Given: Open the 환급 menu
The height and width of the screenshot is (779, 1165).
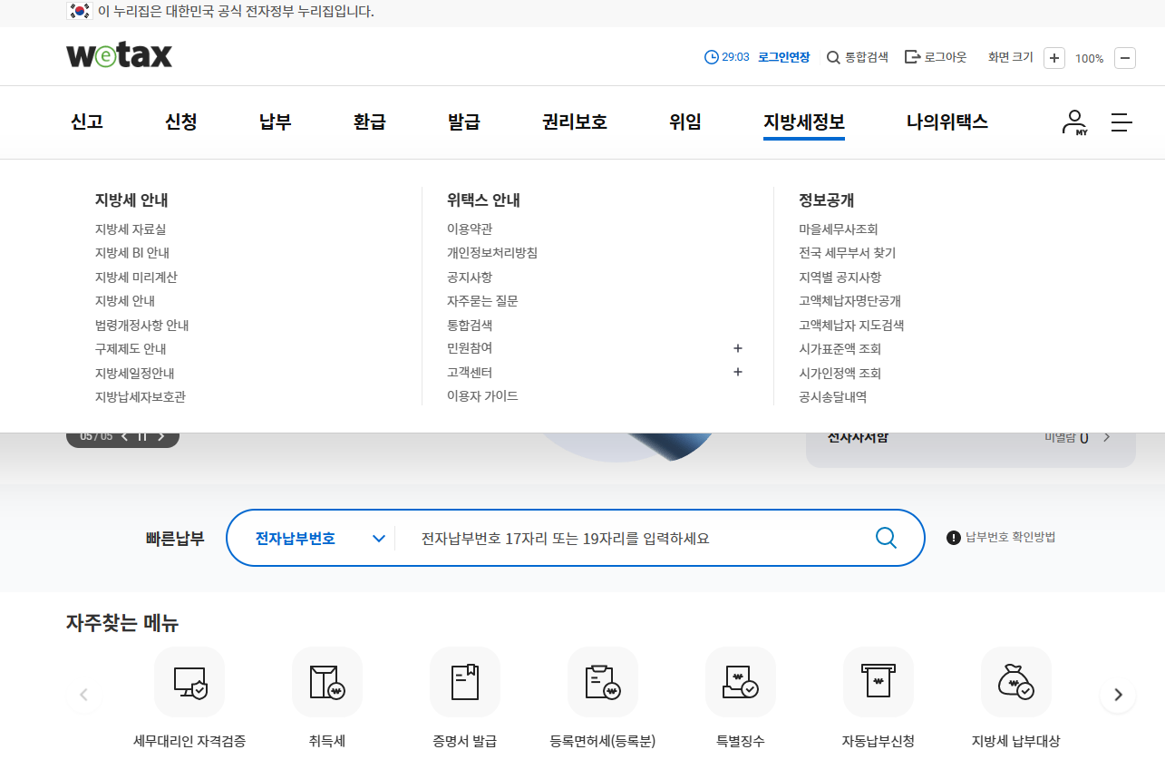Looking at the screenshot, I should tap(370, 122).
